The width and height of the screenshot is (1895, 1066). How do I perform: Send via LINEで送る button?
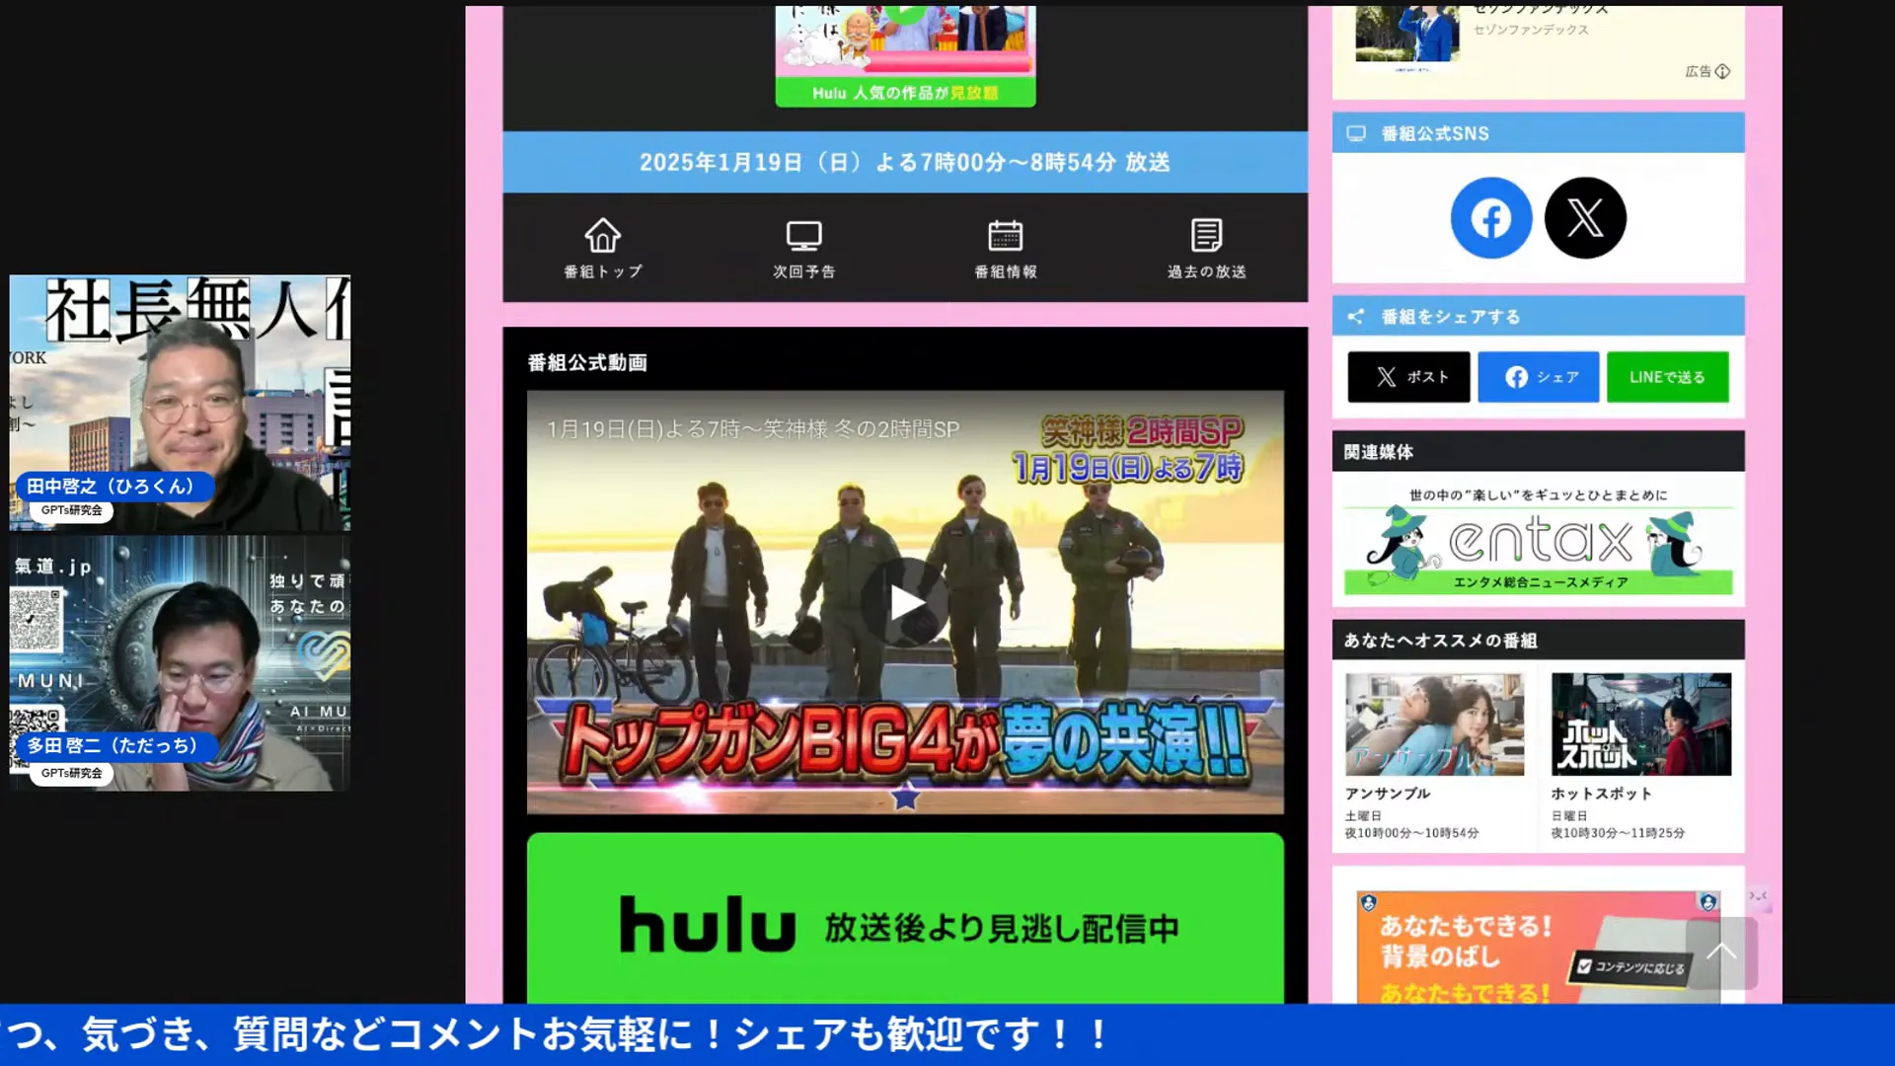[1667, 377]
